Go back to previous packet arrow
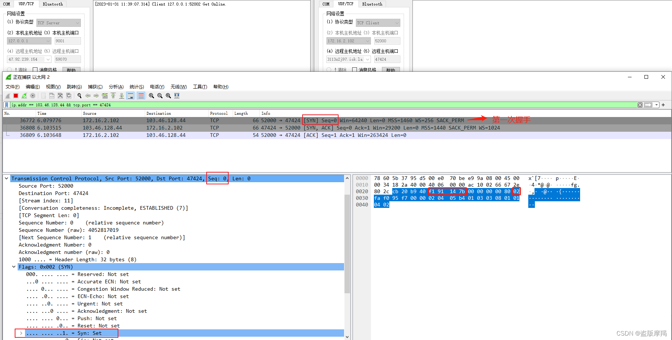 88,96
